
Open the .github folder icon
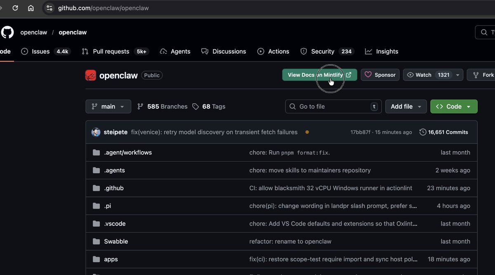point(97,188)
